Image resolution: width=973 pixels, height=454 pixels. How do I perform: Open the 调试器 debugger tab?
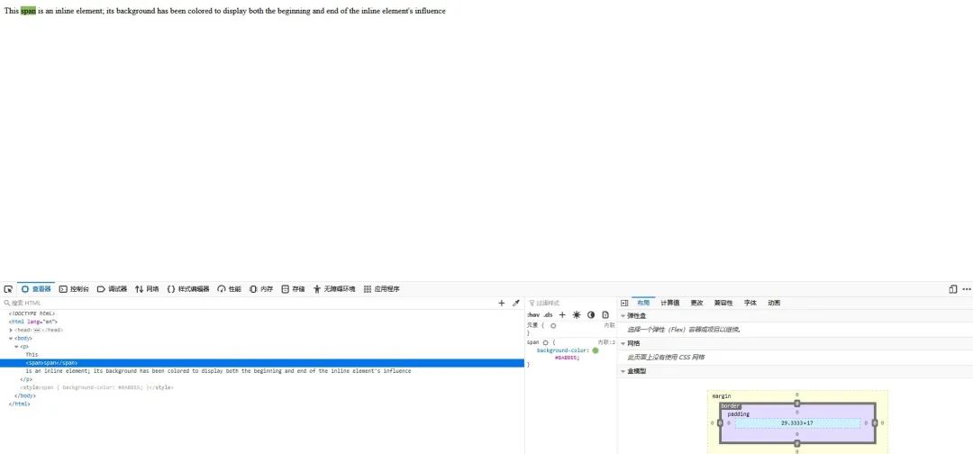(112, 289)
